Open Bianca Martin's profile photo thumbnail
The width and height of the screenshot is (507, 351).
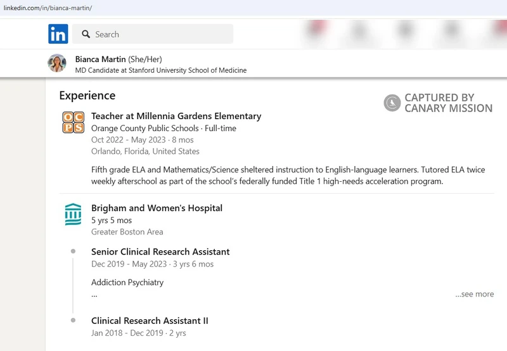click(x=57, y=63)
